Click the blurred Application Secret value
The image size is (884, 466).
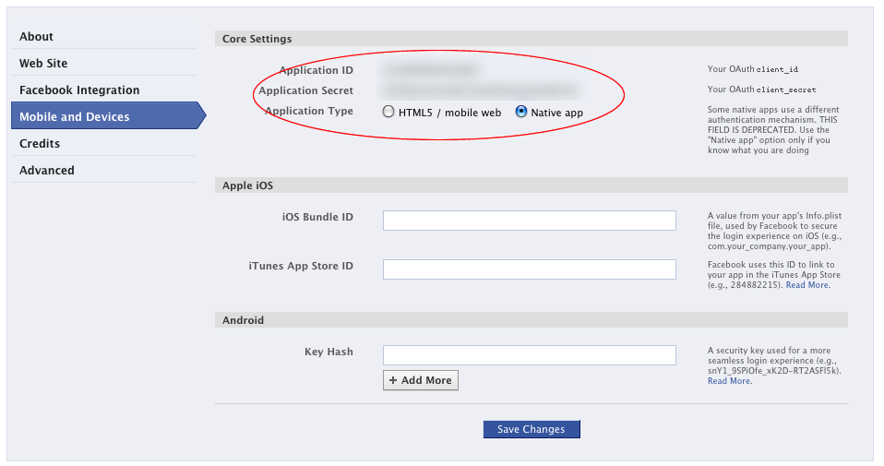[x=481, y=90]
